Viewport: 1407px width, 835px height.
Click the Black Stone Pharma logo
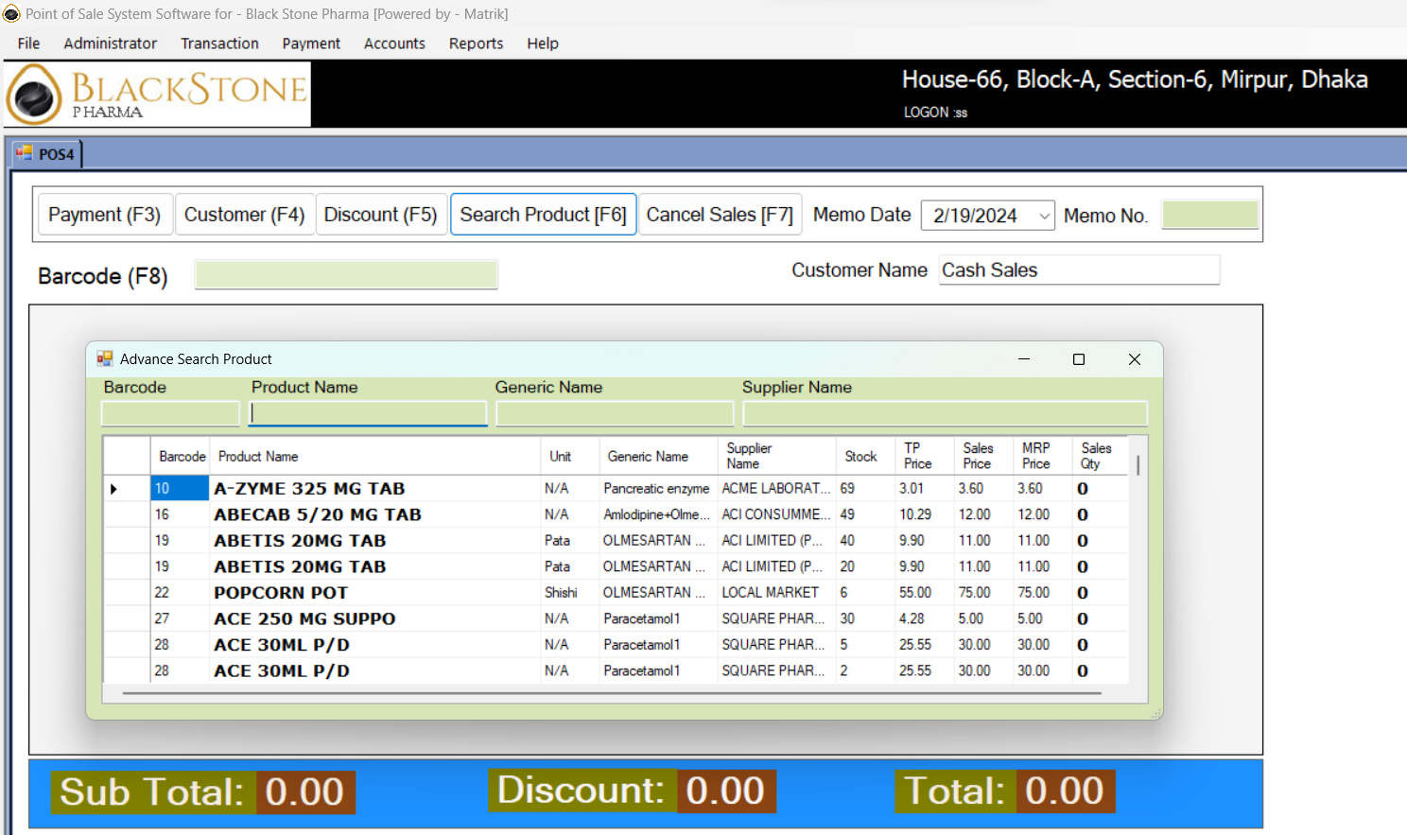pyautogui.click(x=158, y=95)
